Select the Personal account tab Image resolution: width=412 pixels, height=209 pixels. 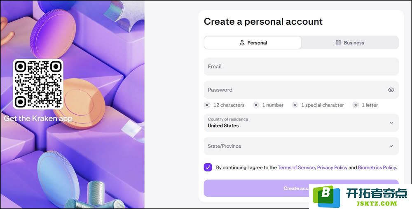click(x=253, y=42)
